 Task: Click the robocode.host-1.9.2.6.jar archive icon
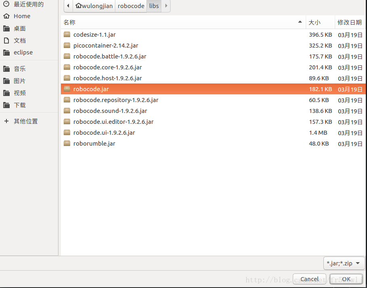(x=67, y=78)
